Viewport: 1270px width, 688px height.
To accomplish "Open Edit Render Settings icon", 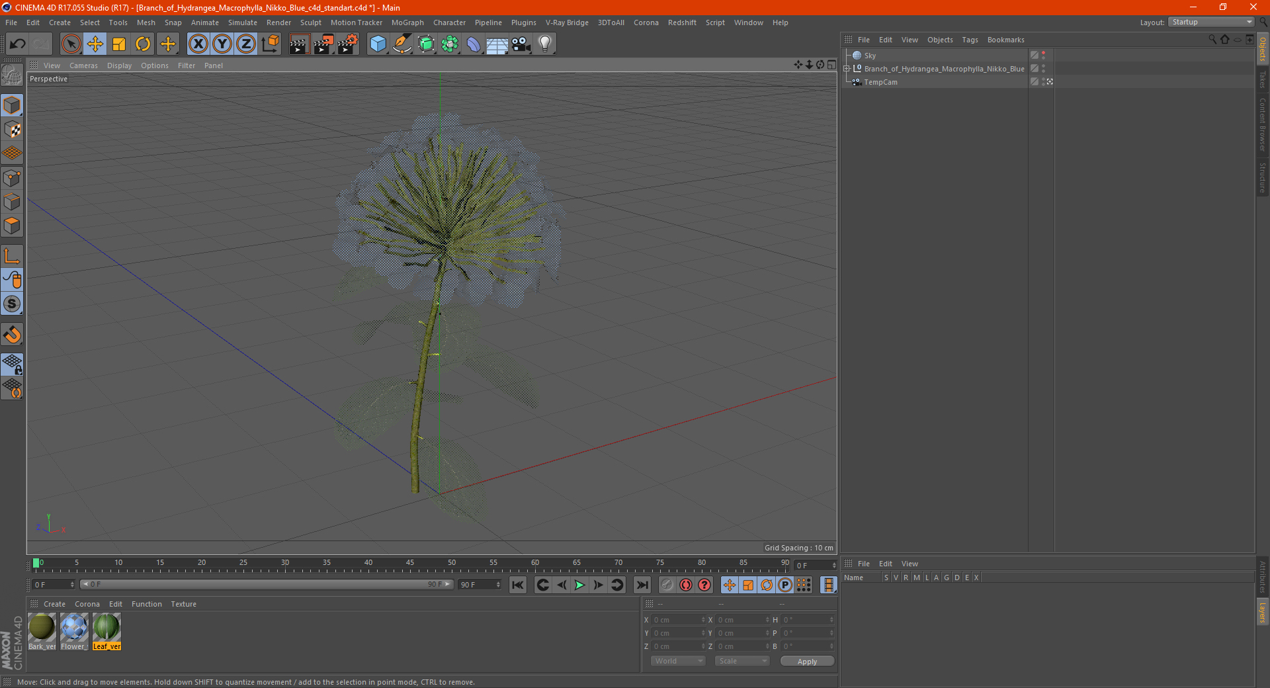I will tap(348, 44).
